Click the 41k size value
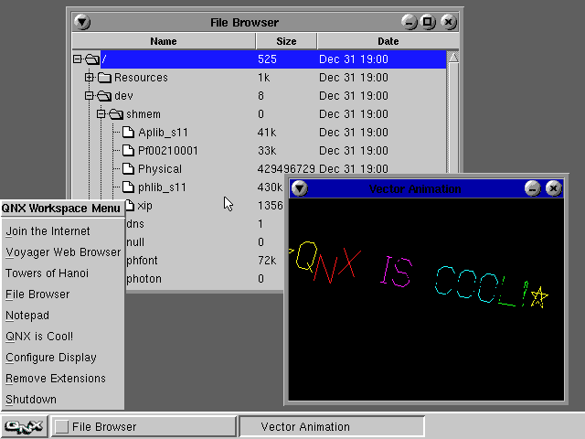The image size is (585, 439). coord(267,133)
